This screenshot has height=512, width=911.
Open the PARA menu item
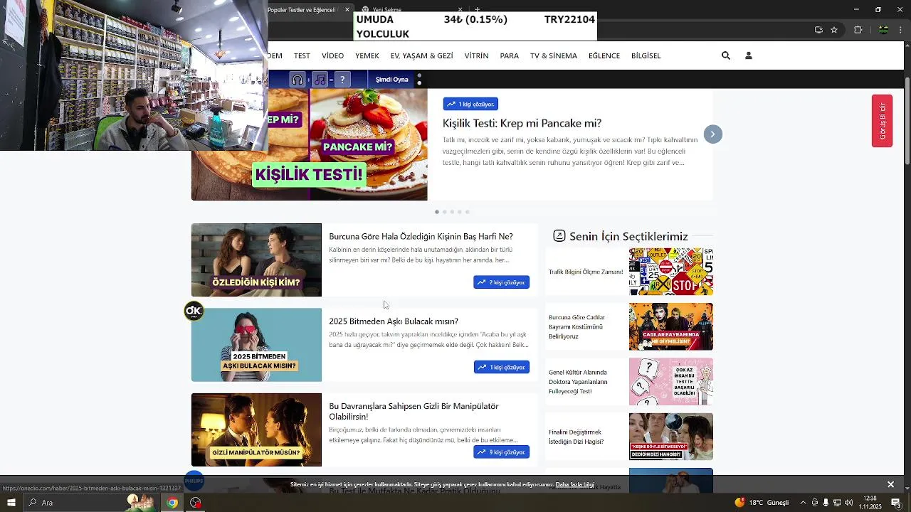point(509,55)
